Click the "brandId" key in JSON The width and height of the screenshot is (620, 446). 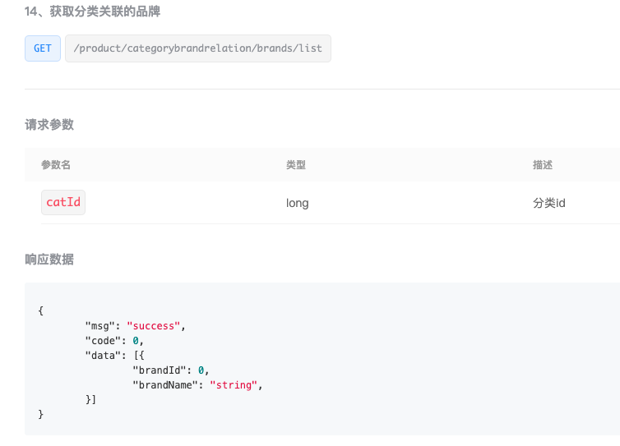pos(160,370)
